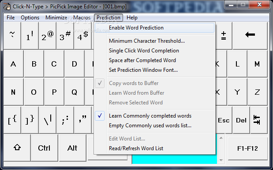Click the prediction list scroll up arrow
Image resolution: width=273 pixels, height=170 pixels.
point(221,138)
